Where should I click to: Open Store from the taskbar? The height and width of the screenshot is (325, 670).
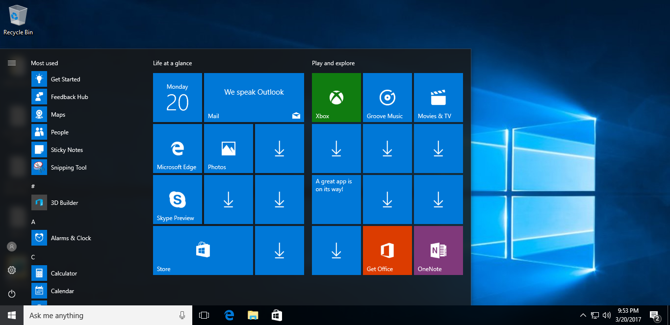pyautogui.click(x=277, y=315)
